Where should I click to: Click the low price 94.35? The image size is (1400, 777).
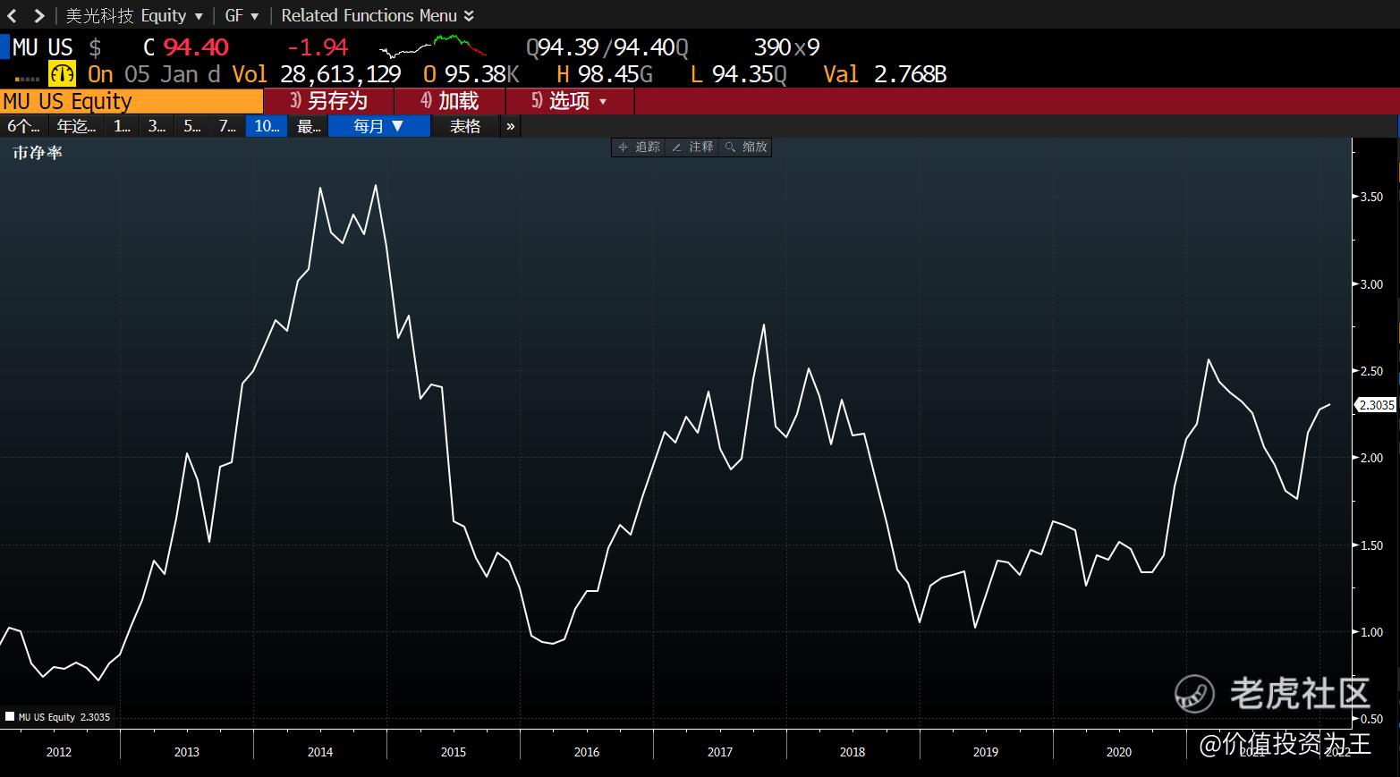742,74
